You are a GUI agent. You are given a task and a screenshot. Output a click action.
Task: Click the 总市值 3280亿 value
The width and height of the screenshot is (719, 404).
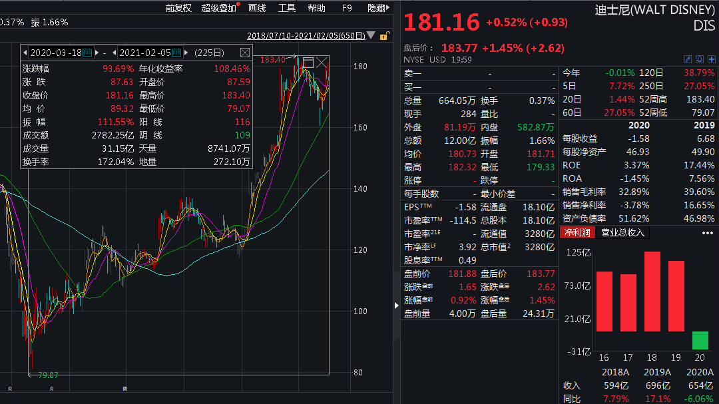pos(540,247)
